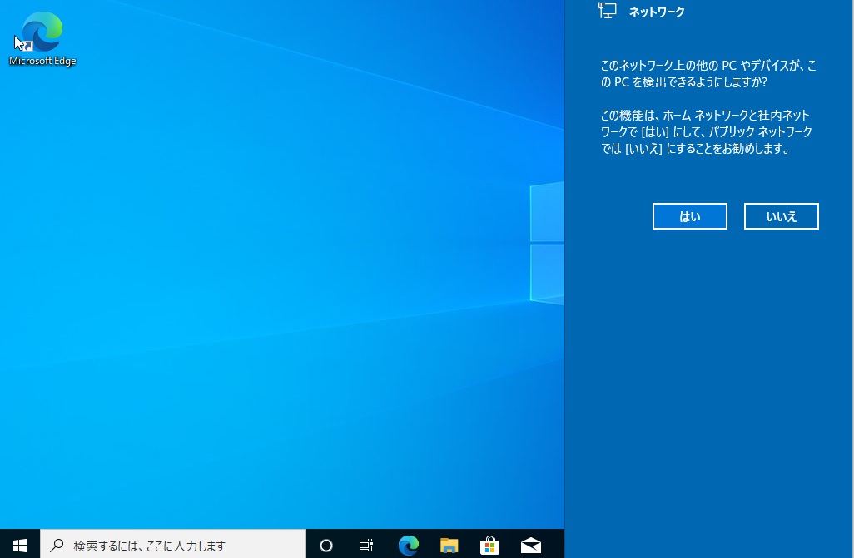Open Mail app from taskbar
The height and width of the screenshot is (558, 854).
(531, 545)
